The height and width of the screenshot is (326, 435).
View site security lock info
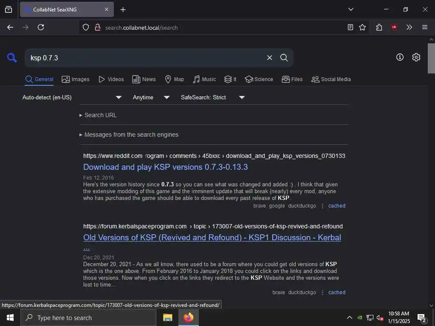(x=98, y=28)
